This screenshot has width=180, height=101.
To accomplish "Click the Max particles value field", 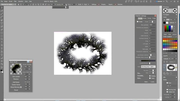I will click(152, 25).
